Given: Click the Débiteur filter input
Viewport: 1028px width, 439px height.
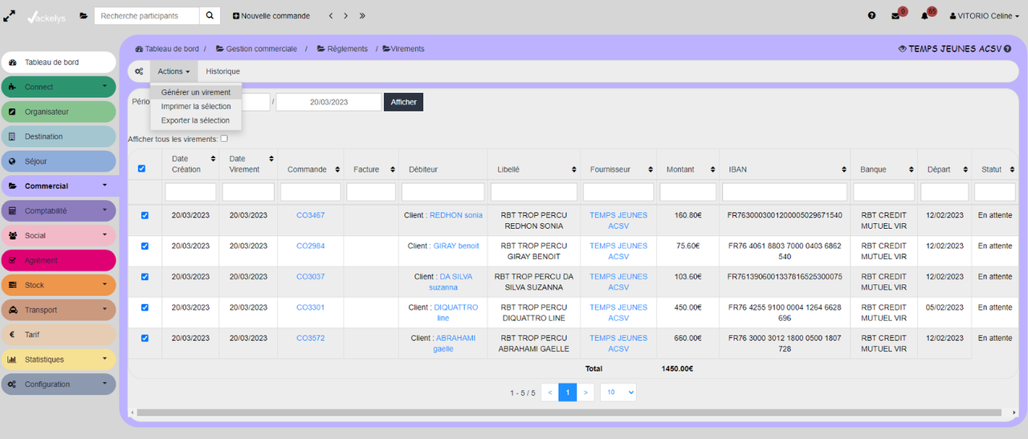Looking at the screenshot, I should pyautogui.click(x=443, y=192).
